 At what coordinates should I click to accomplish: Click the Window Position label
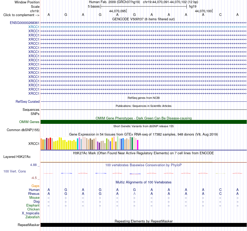click(27, 2)
